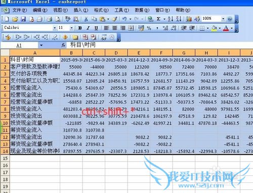253x193 pixels.
Task: Open the 文件(F) menu
Action: click(20, 10)
